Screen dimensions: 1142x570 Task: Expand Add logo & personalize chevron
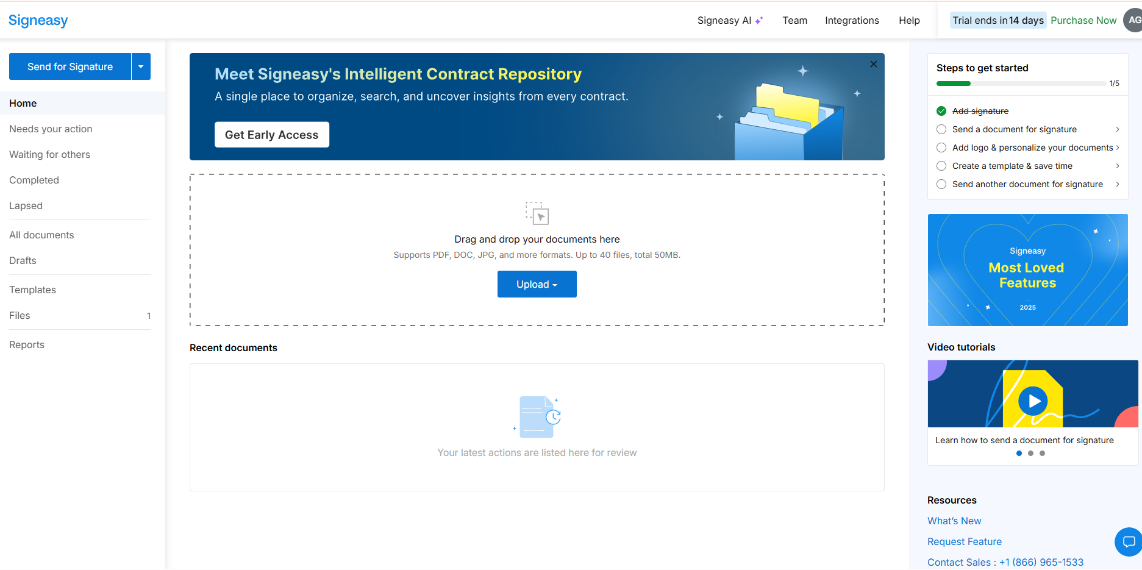tap(1118, 148)
